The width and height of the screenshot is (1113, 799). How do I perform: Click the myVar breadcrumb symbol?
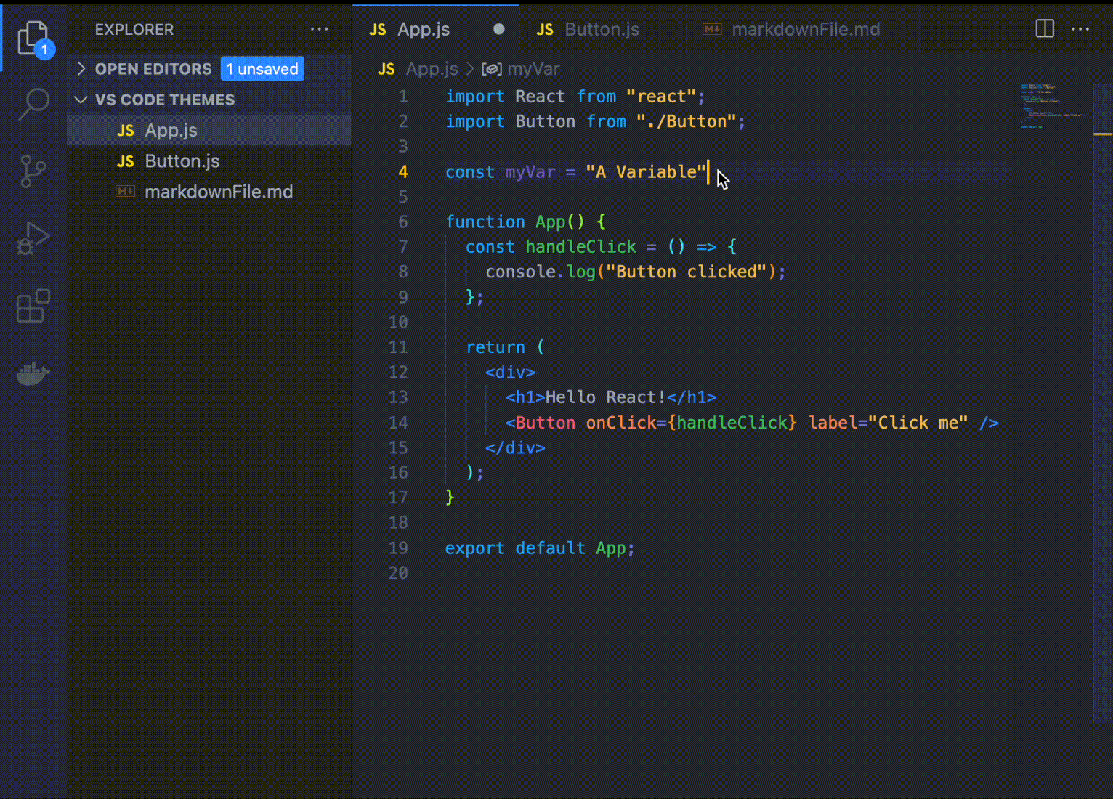(533, 69)
